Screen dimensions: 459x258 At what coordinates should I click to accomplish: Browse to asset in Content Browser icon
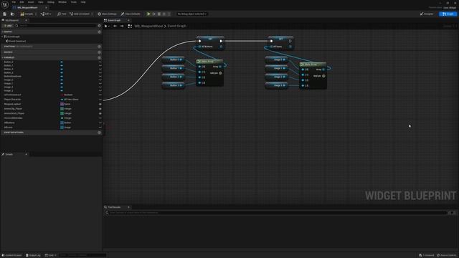tap(12, 14)
